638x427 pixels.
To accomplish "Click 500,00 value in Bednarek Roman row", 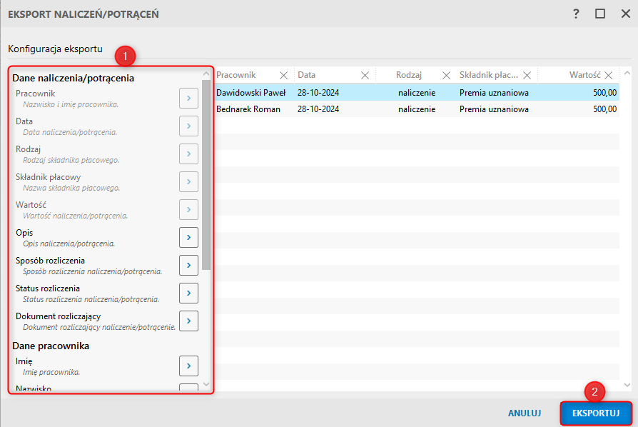I will pyautogui.click(x=604, y=109).
